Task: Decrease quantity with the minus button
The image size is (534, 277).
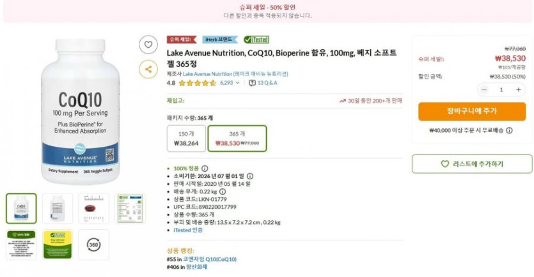Action: pyautogui.click(x=484, y=90)
